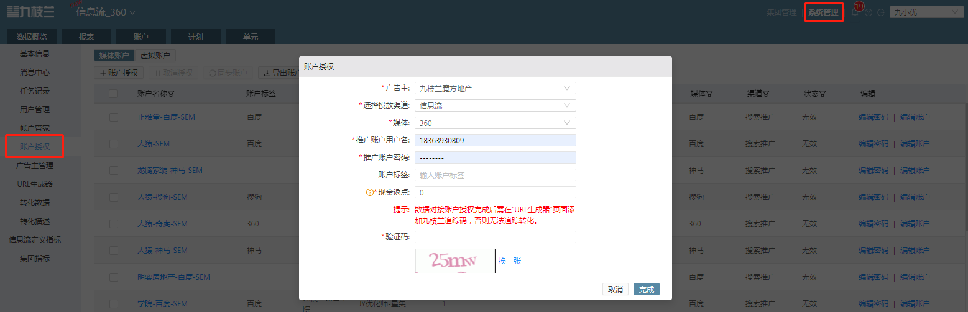Screen dimensions: 968x312
Task: Click 换一张 to refresh captcha
Action: (x=510, y=261)
